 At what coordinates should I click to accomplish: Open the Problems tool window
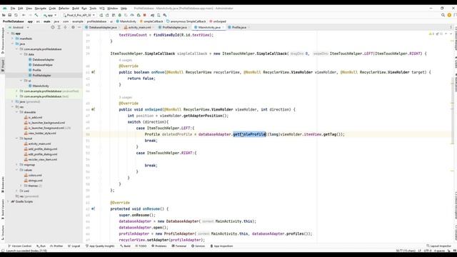(159, 246)
